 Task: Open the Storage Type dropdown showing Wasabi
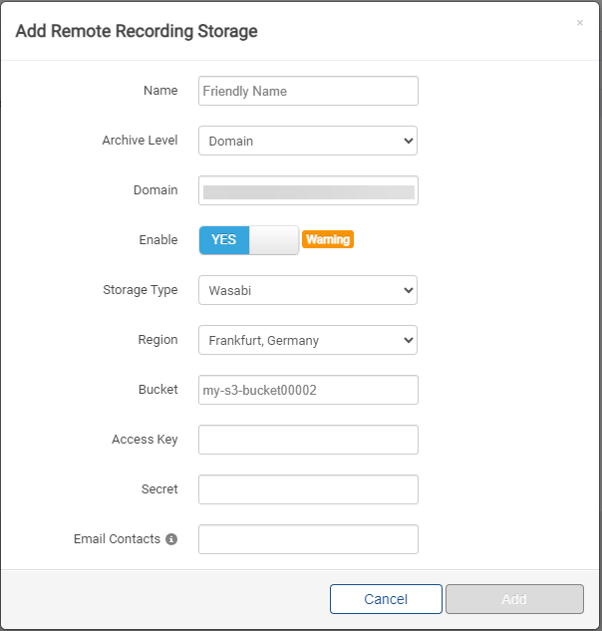pyautogui.click(x=308, y=290)
